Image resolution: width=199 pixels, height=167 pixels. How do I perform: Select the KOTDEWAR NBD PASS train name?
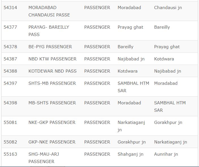[52, 71]
